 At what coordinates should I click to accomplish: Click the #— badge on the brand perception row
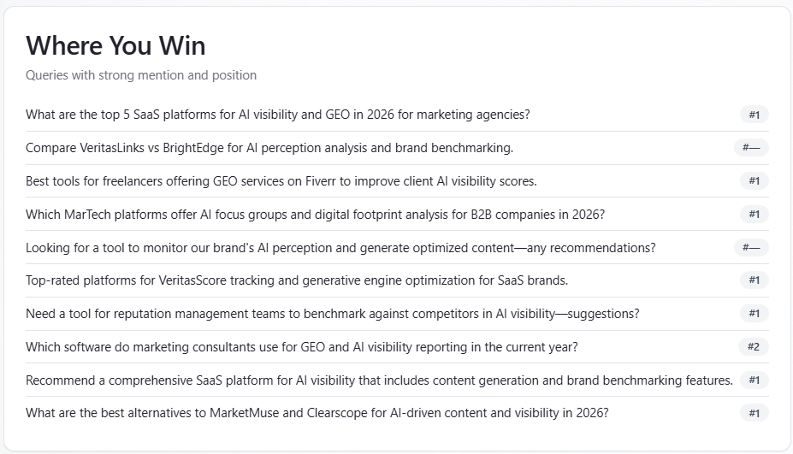pyautogui.click(x=751, y=248)
